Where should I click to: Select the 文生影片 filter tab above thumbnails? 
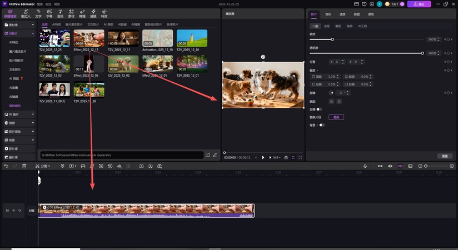pyautogui.click(x=93, y=24)
